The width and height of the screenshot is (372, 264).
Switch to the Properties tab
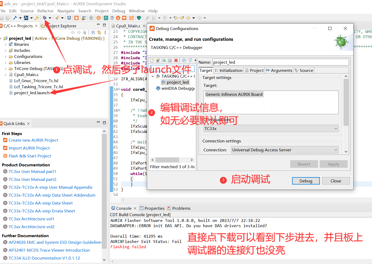[x=152, y=208]
